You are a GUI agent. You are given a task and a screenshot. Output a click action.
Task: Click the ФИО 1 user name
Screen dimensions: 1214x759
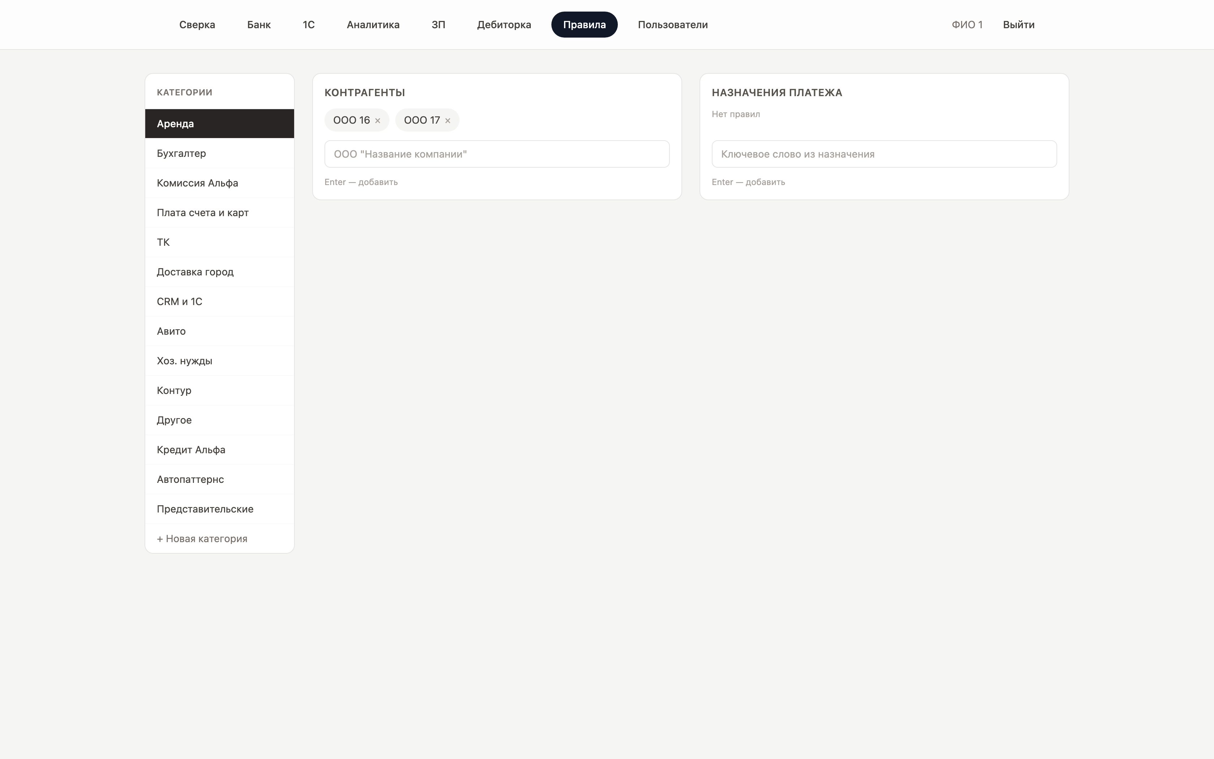[967, 25]
